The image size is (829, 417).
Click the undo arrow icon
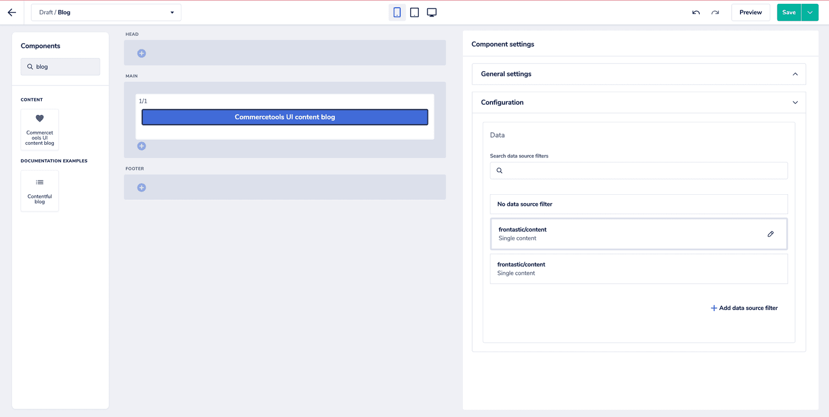(695, 12)
